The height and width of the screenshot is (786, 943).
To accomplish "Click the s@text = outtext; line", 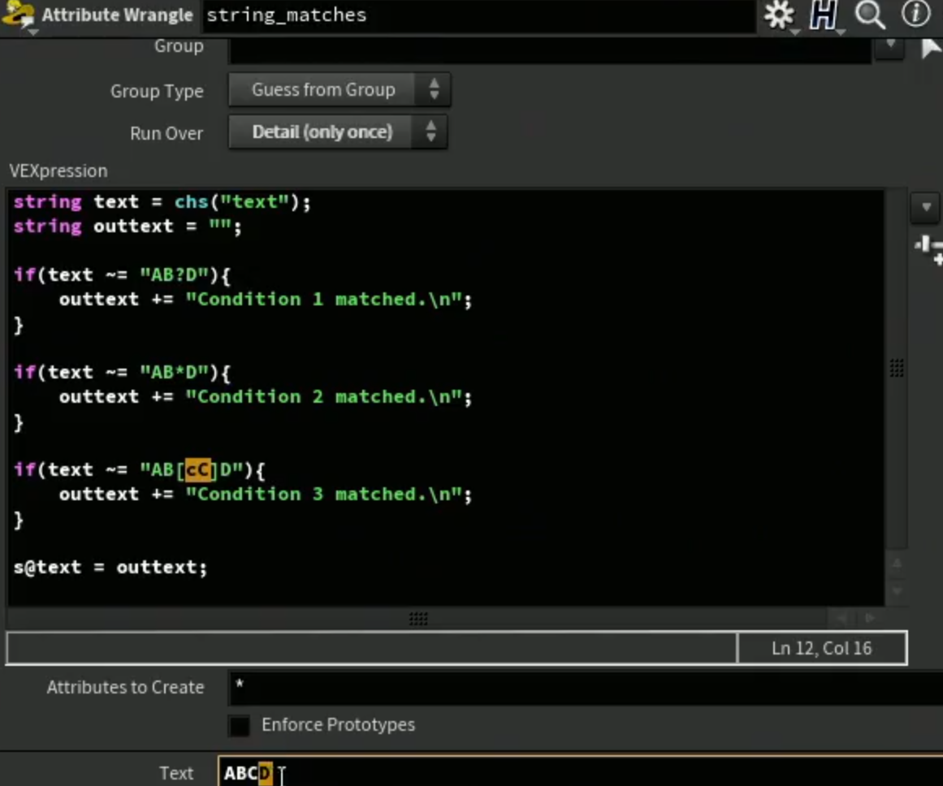I will pyautogui.click(x=110, y=567).
